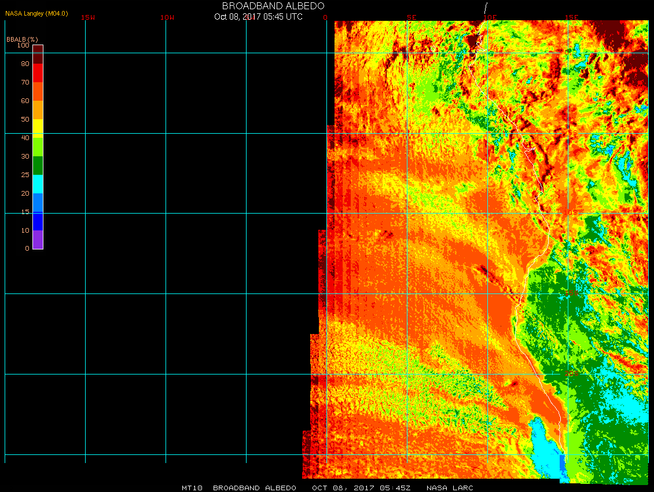
Task: Click the purple 0-10 colorbar swatch
Action: coord(38,240)
